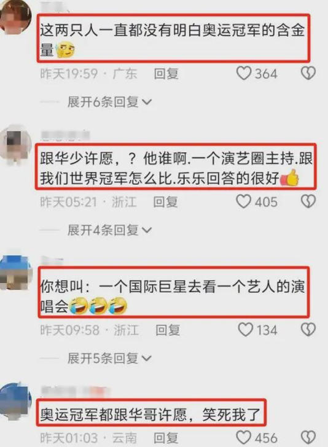Like the comment with 456 likes
The image size is (328, 447).
(x=244, y=438)
